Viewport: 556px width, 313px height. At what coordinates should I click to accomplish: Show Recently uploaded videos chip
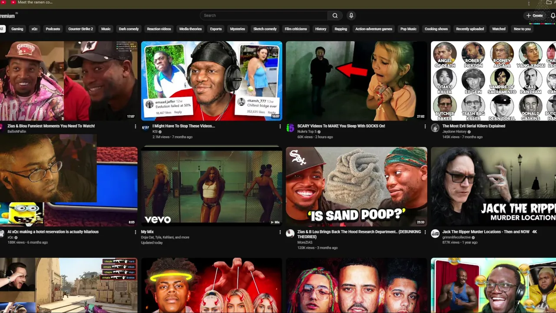point(470,29)
